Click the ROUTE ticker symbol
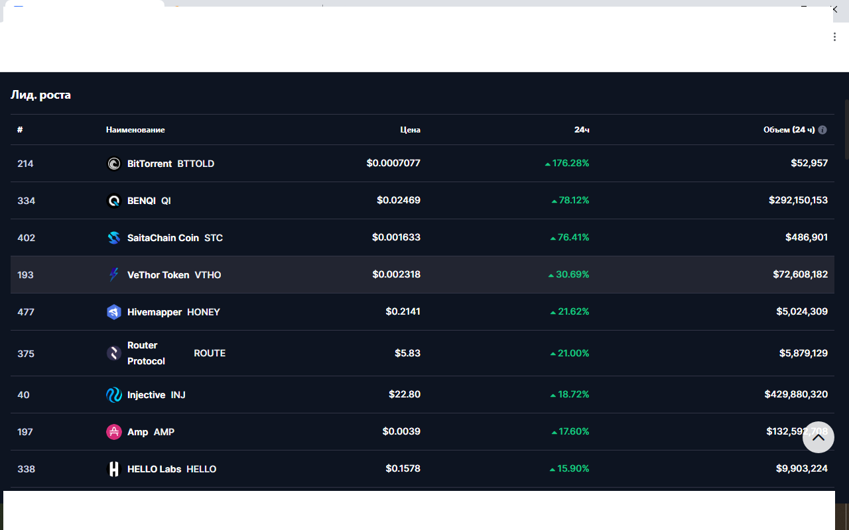This screenshot has height=530, width=849. pos(210,353)
